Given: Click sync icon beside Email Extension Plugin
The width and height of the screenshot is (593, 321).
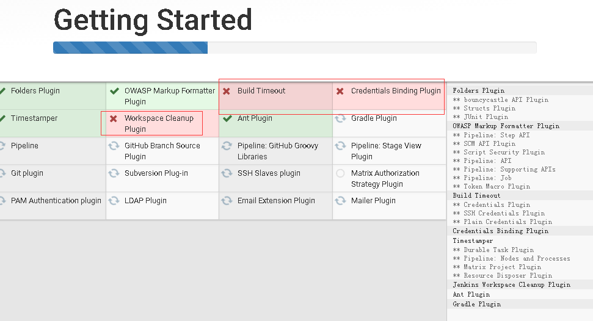Looking at the screenshot, I should click(x=227, y=201).
